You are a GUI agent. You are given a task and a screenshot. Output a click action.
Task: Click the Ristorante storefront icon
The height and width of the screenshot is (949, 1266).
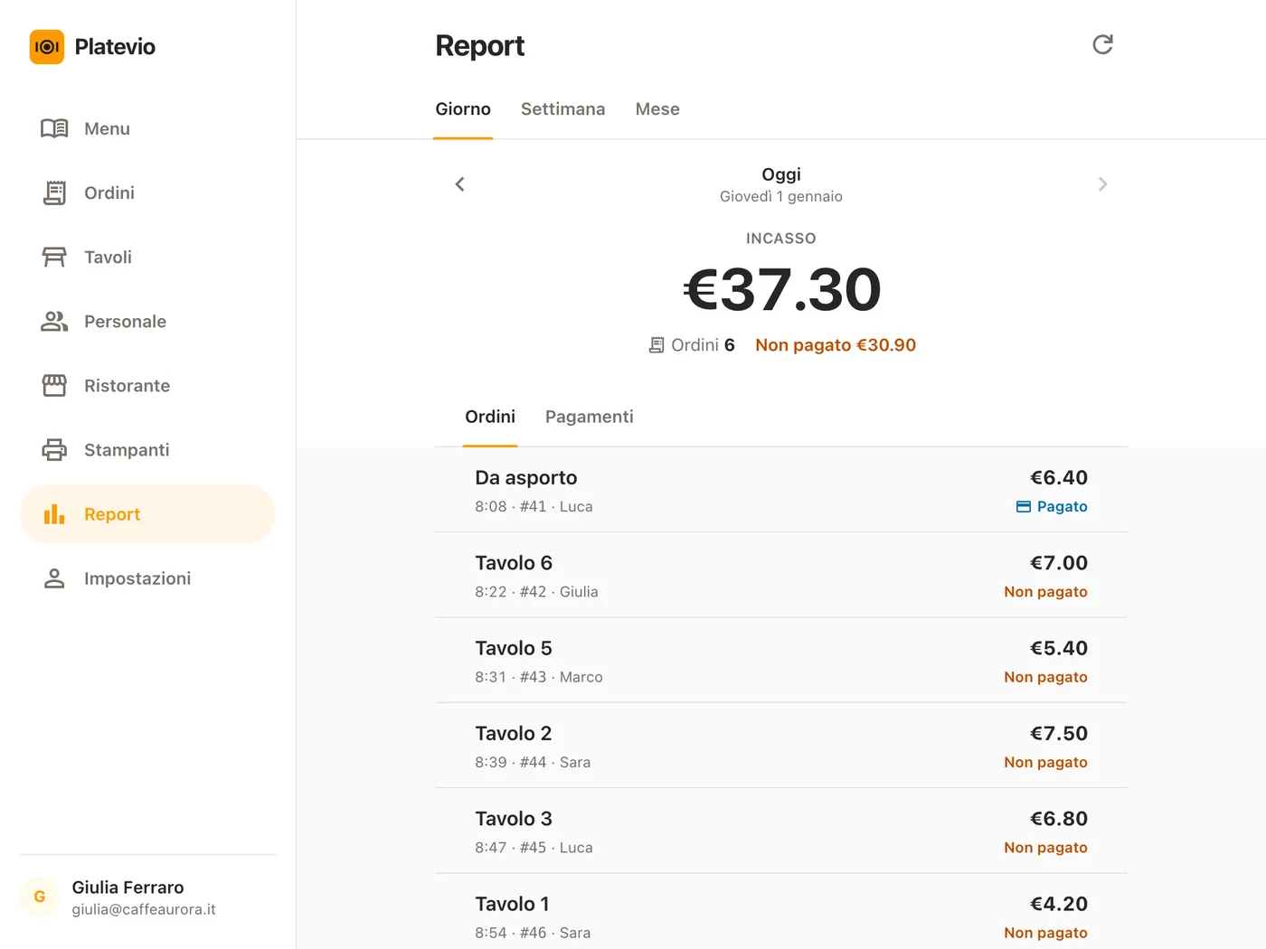54,385
